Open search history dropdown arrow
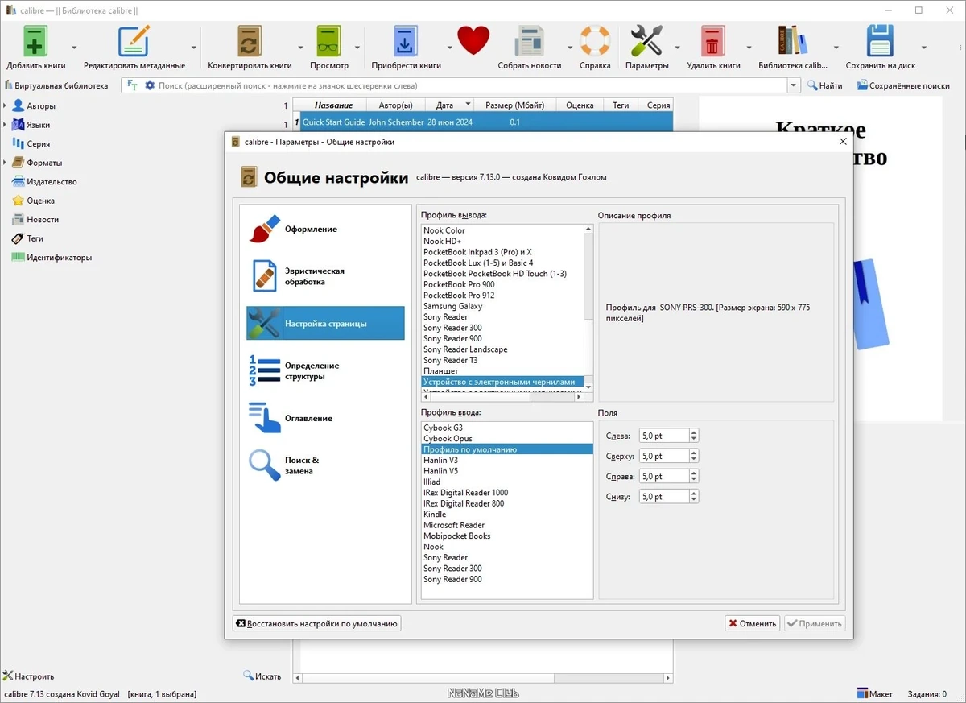The height and width of the screenshot is (703, 966). point(794,85)
